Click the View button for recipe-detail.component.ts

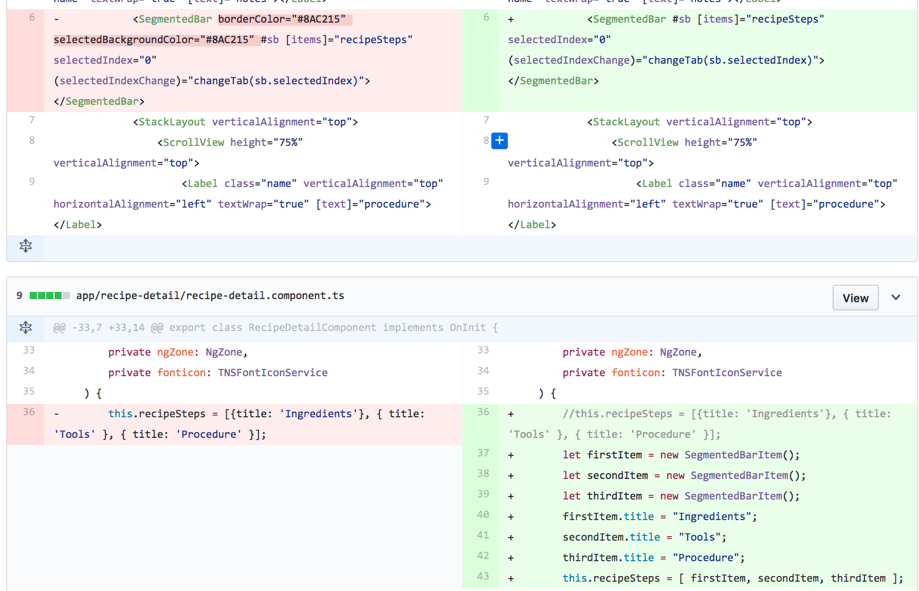(855, 298)
